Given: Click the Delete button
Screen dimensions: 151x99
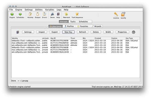Looking at the screenshot, I should (96, 32).
